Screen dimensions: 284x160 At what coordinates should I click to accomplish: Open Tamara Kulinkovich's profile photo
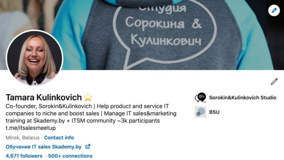tap(34, 58)
